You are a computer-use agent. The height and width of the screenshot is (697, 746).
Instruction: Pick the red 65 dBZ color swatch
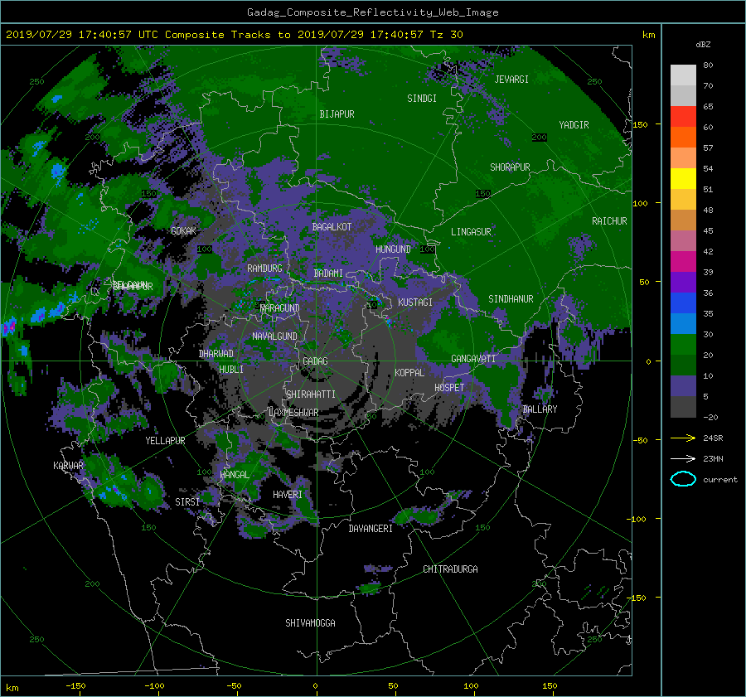(683, 116)
